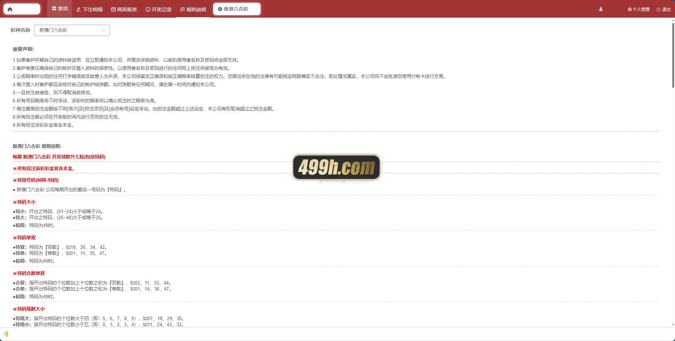Open 个人管理 settings
Viewport: 675px width, 341px height.
point(638,10)
